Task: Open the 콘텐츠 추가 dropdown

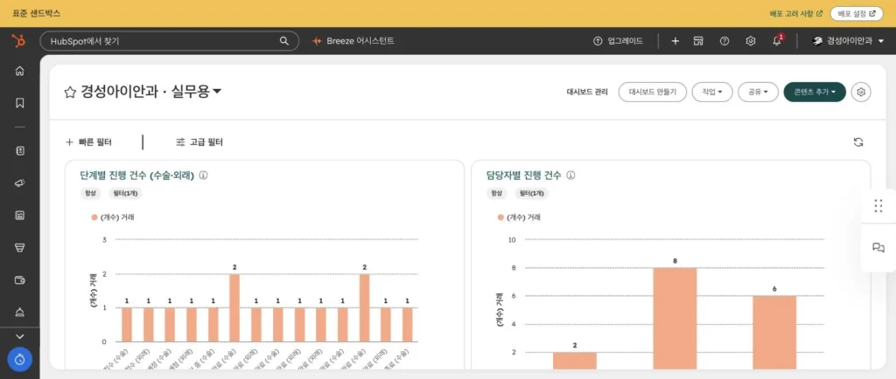Action: pos(815,92)
